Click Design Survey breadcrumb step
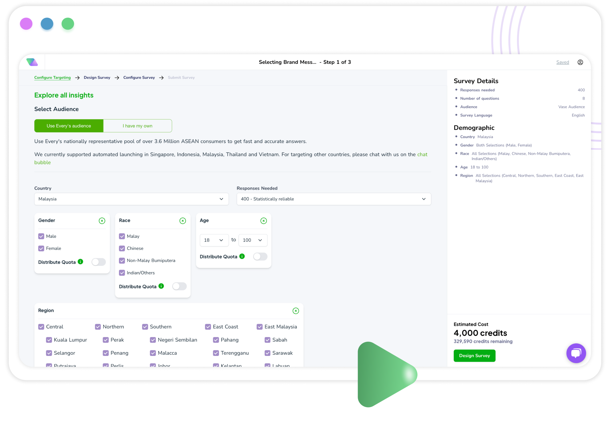 click(x=97, y=77)
